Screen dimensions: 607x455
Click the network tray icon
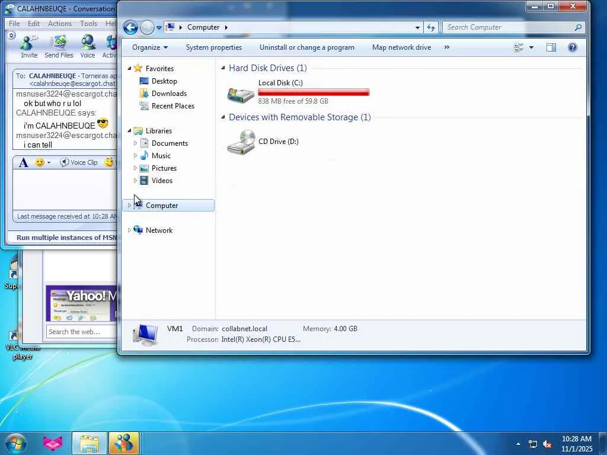point(533,444)
